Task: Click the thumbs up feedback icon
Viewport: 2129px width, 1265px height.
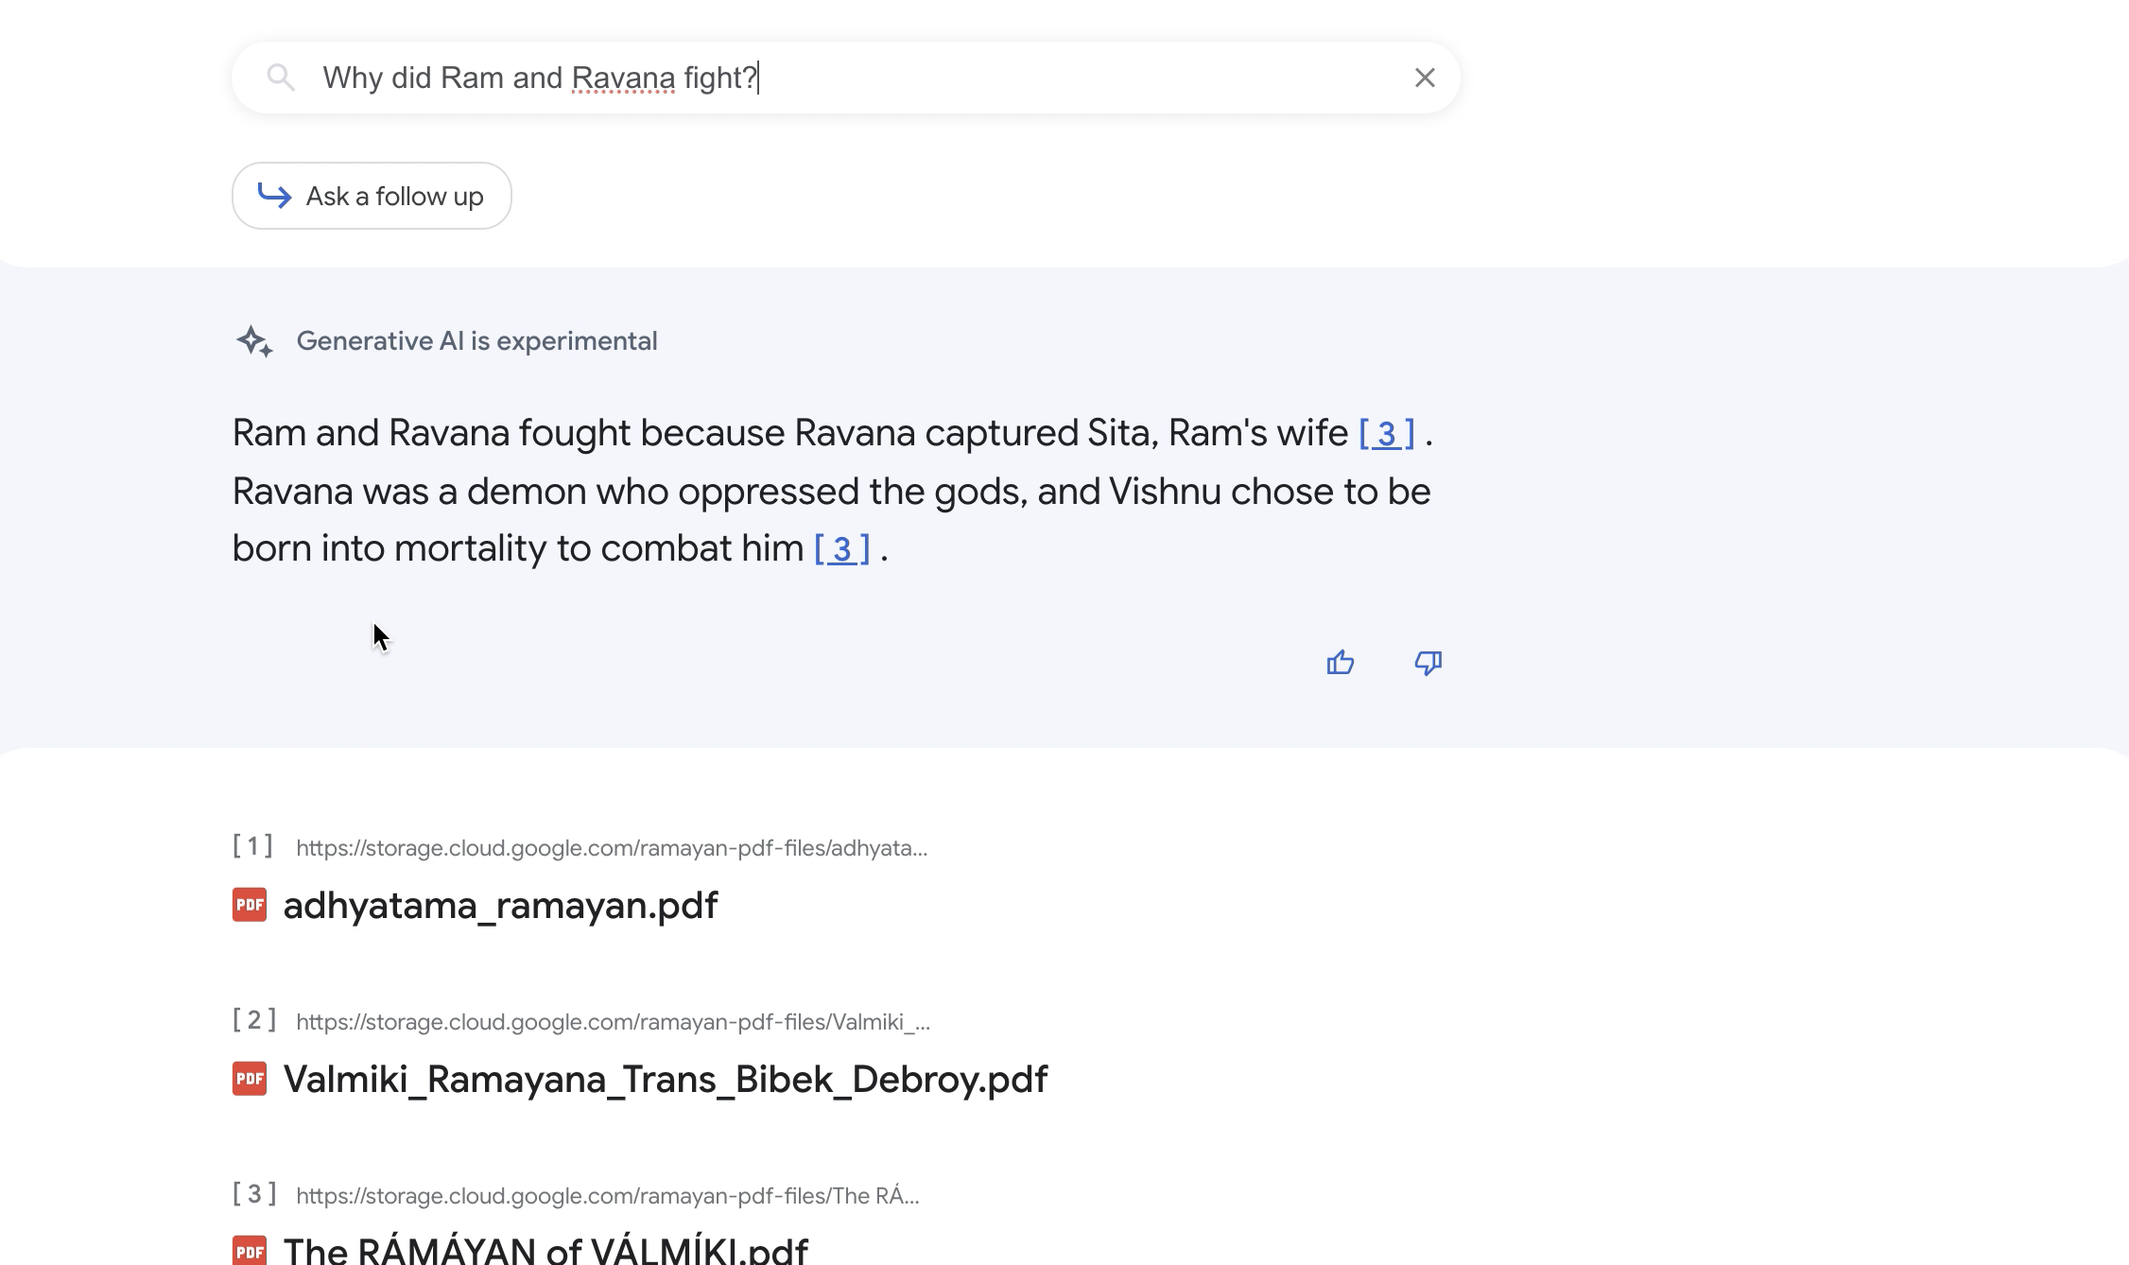Action: click(1340, 663)
